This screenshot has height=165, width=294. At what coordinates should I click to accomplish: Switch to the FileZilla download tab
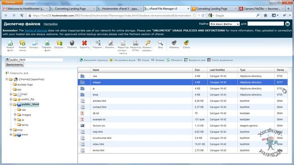261,9
